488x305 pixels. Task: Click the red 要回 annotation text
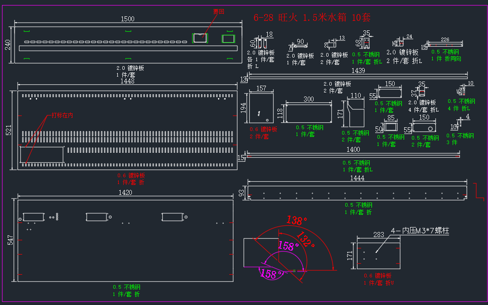coord(218,11)
